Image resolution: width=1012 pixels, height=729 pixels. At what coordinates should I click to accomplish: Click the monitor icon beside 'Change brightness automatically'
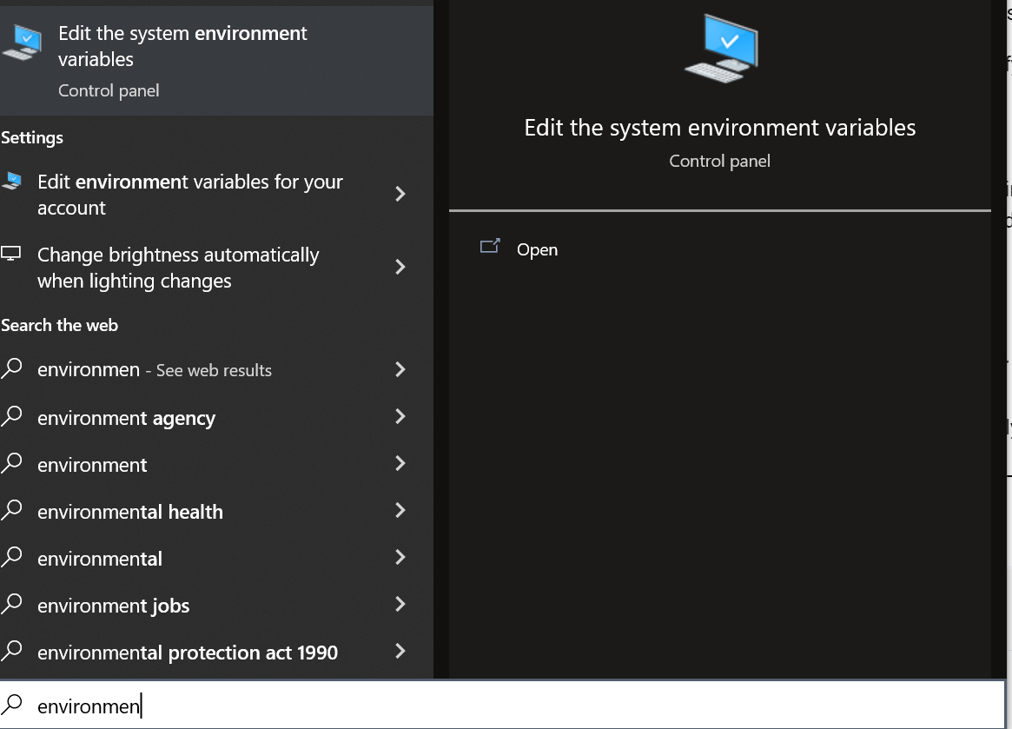click(11, 255)
